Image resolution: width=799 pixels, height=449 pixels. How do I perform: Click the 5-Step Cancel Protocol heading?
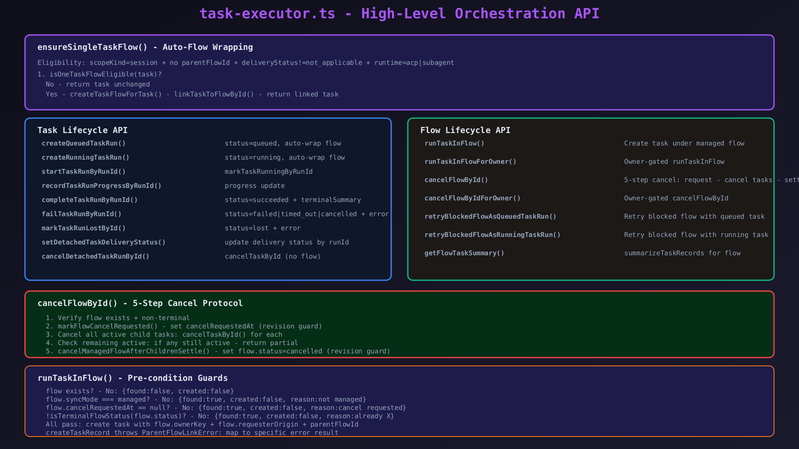tap(140, 303)
